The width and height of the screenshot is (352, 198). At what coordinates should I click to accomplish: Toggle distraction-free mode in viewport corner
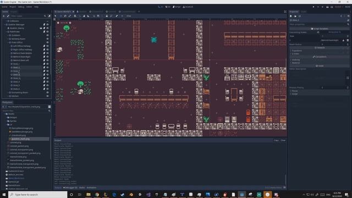tap(285, 12)
